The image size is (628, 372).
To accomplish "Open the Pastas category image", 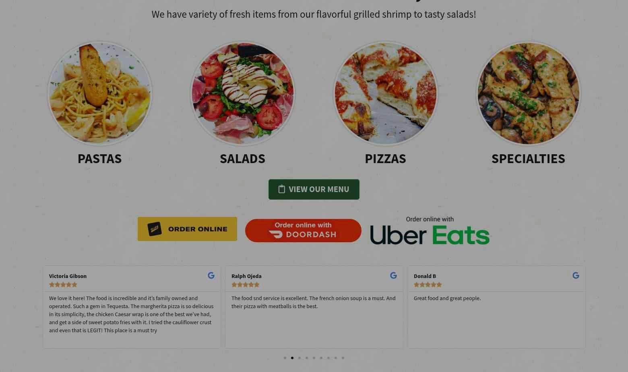I will (x=100, y=93).
